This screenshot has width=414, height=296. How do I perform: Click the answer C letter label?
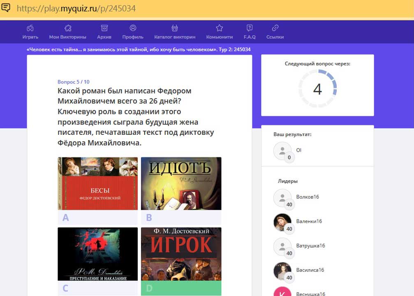(98, 288)
